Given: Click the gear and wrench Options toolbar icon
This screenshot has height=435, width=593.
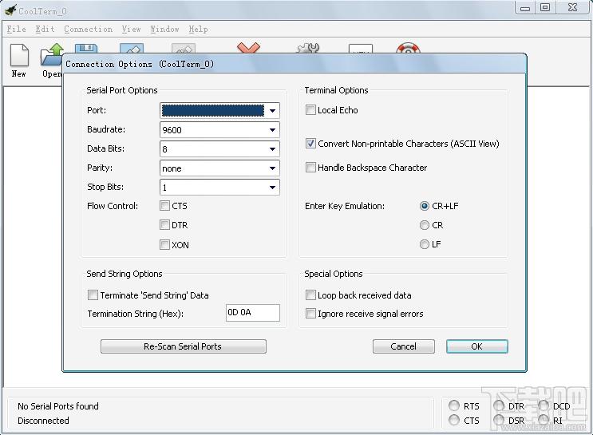Looking at the screenshot, I should pyautogui.click(x=308, y=48).
